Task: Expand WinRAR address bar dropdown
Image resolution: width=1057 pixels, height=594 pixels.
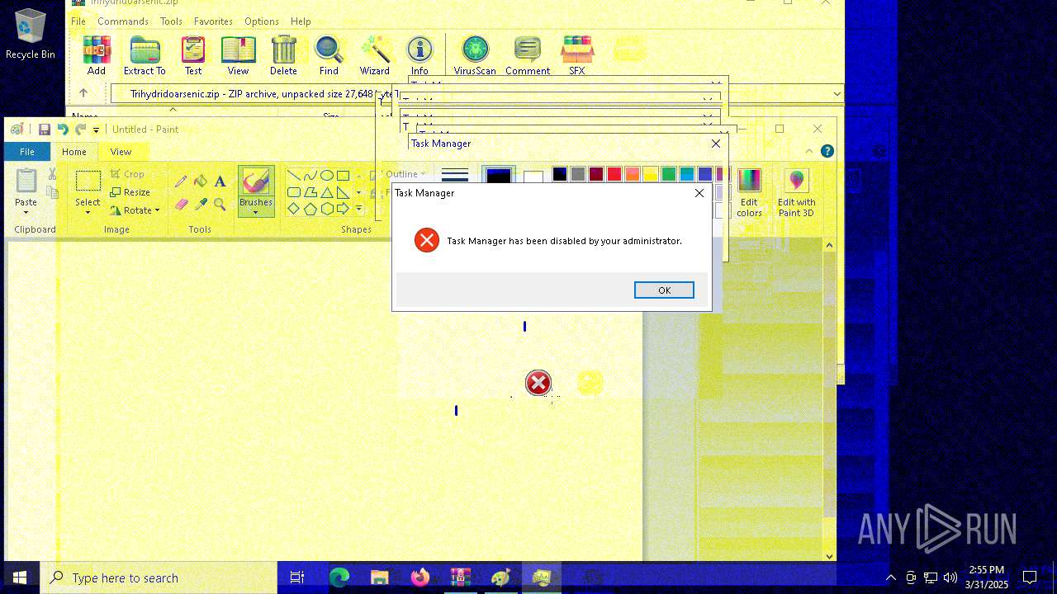Action: point(837,94)
